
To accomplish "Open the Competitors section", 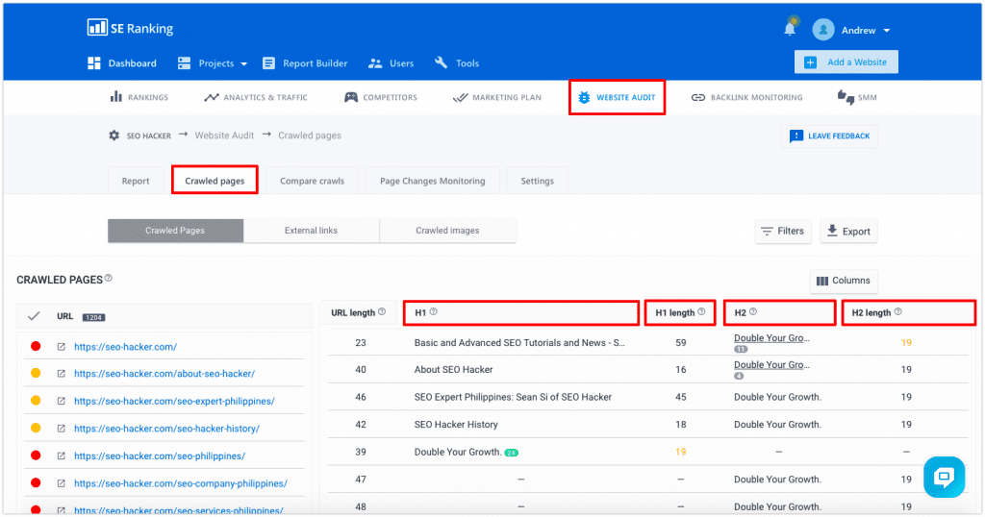I will pyautogui.click(x=381, y=97).
